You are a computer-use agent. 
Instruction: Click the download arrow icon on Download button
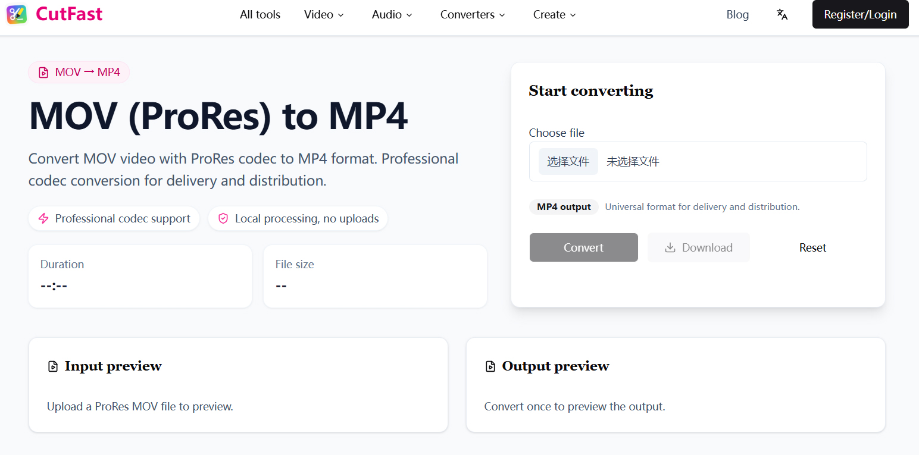coord(671,247)
